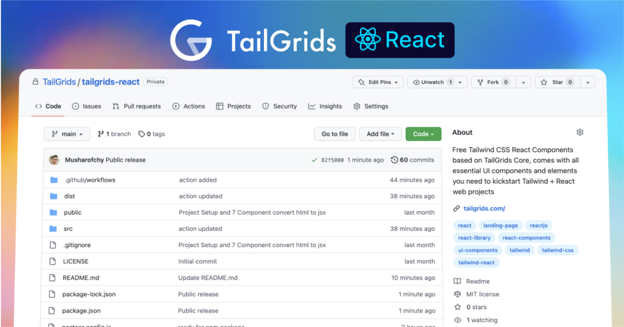The height and width of the screenshot is (327, 624).
Task: Click the Security shield icon
Action: (265, 106)
